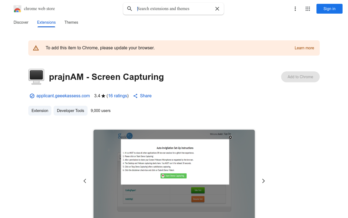This screenshot has width=348, height=218.
Task: Click the rating star icon
Action: pyautogui.click(x=103, y=96)
